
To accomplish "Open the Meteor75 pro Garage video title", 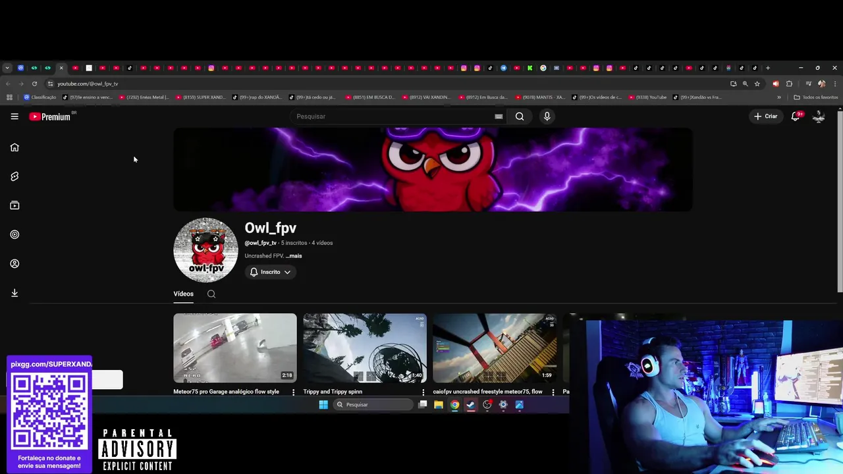I will 226,392.
